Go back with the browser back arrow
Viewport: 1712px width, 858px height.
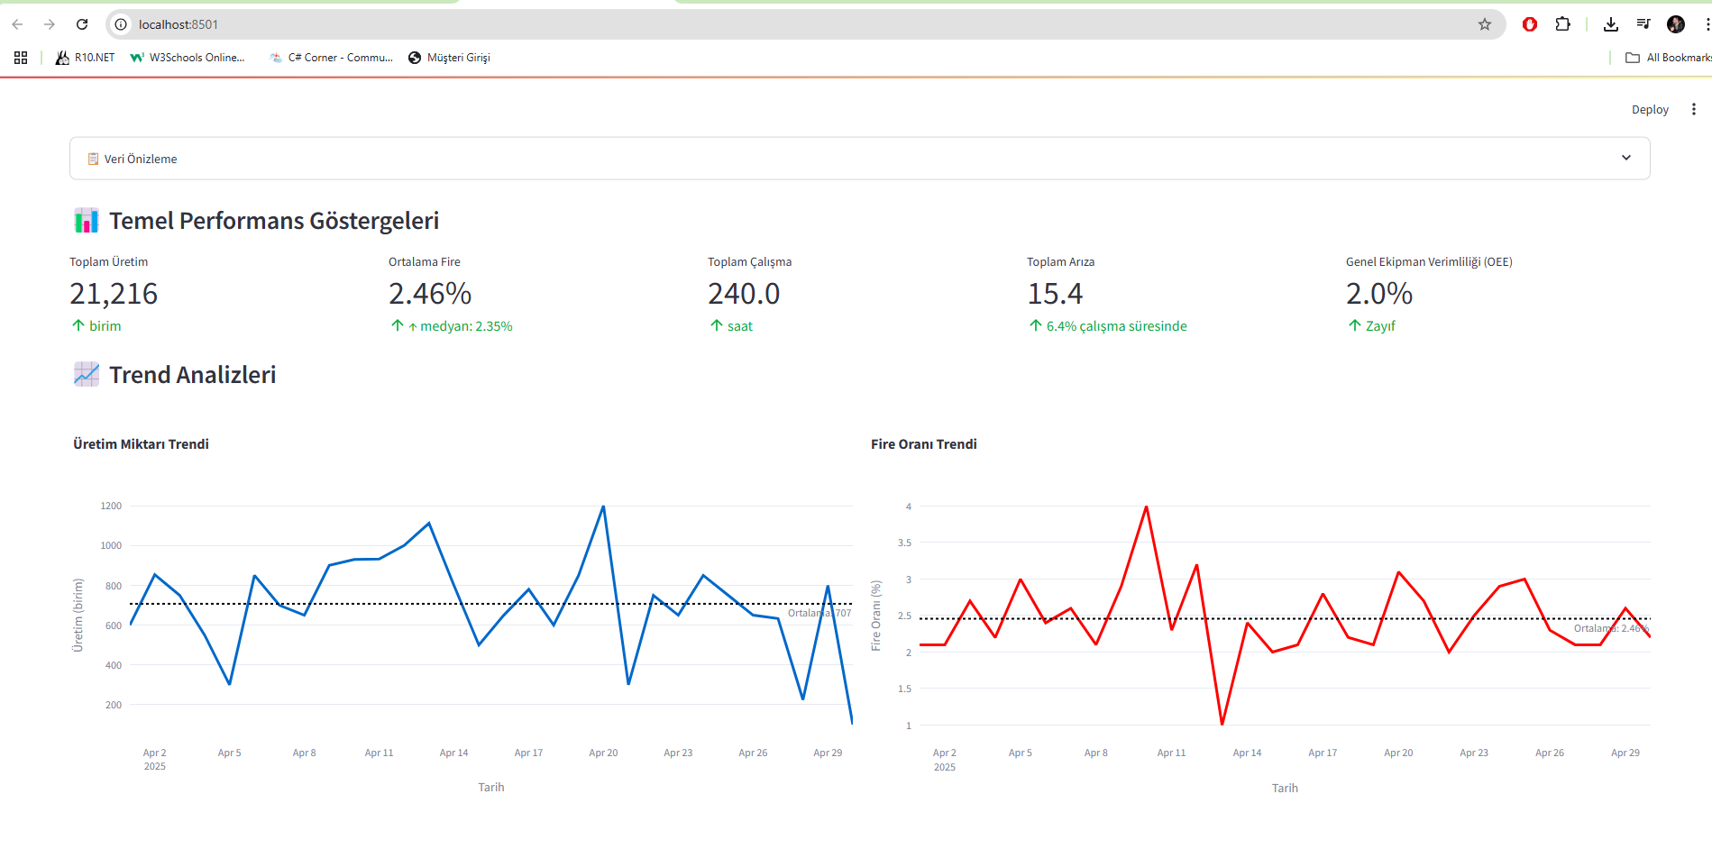[x=17, y=24]
